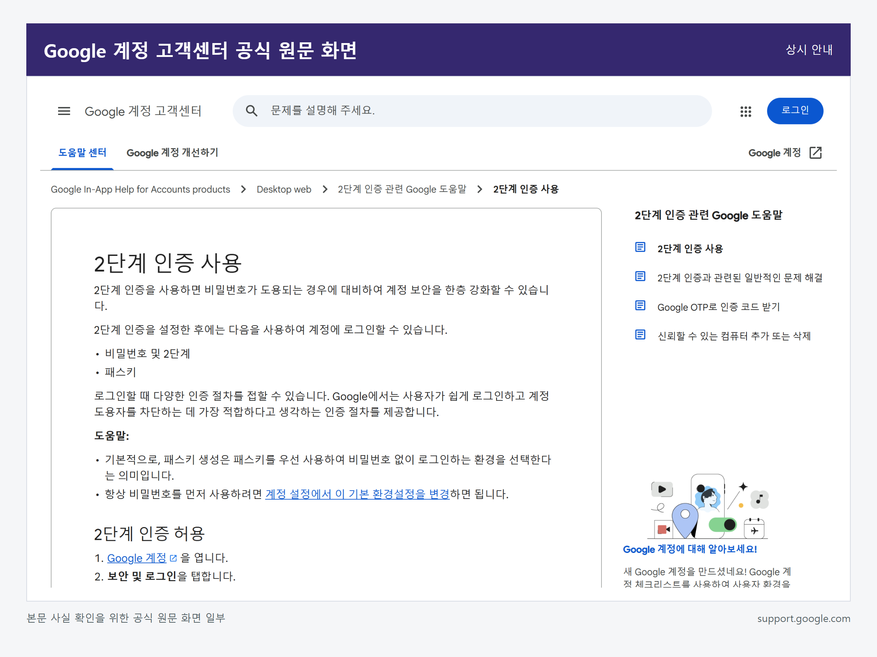The image size is (877, 657).
Task: Click the small external-link icon after Google 계정 link
Action: coord(173,558)
